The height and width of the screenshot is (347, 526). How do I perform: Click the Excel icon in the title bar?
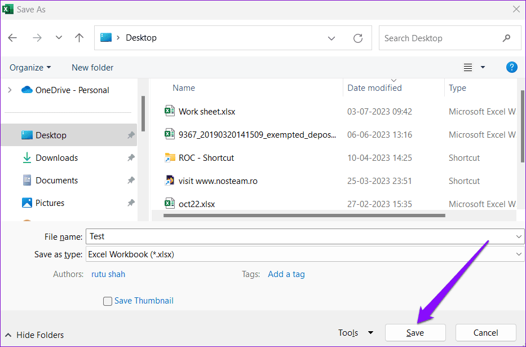[x=7, y=9]
